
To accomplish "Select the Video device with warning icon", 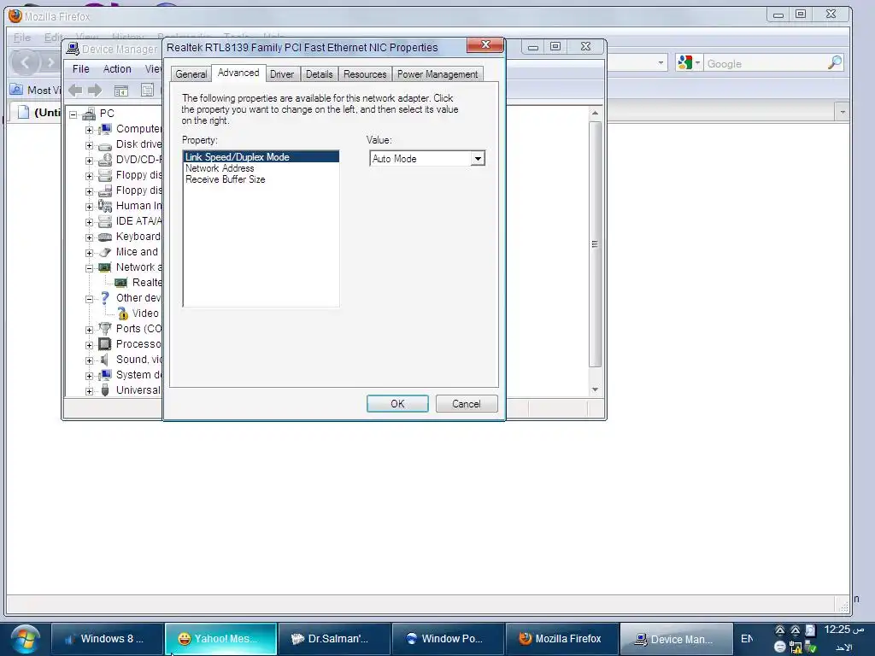I will tap(145, 313).
